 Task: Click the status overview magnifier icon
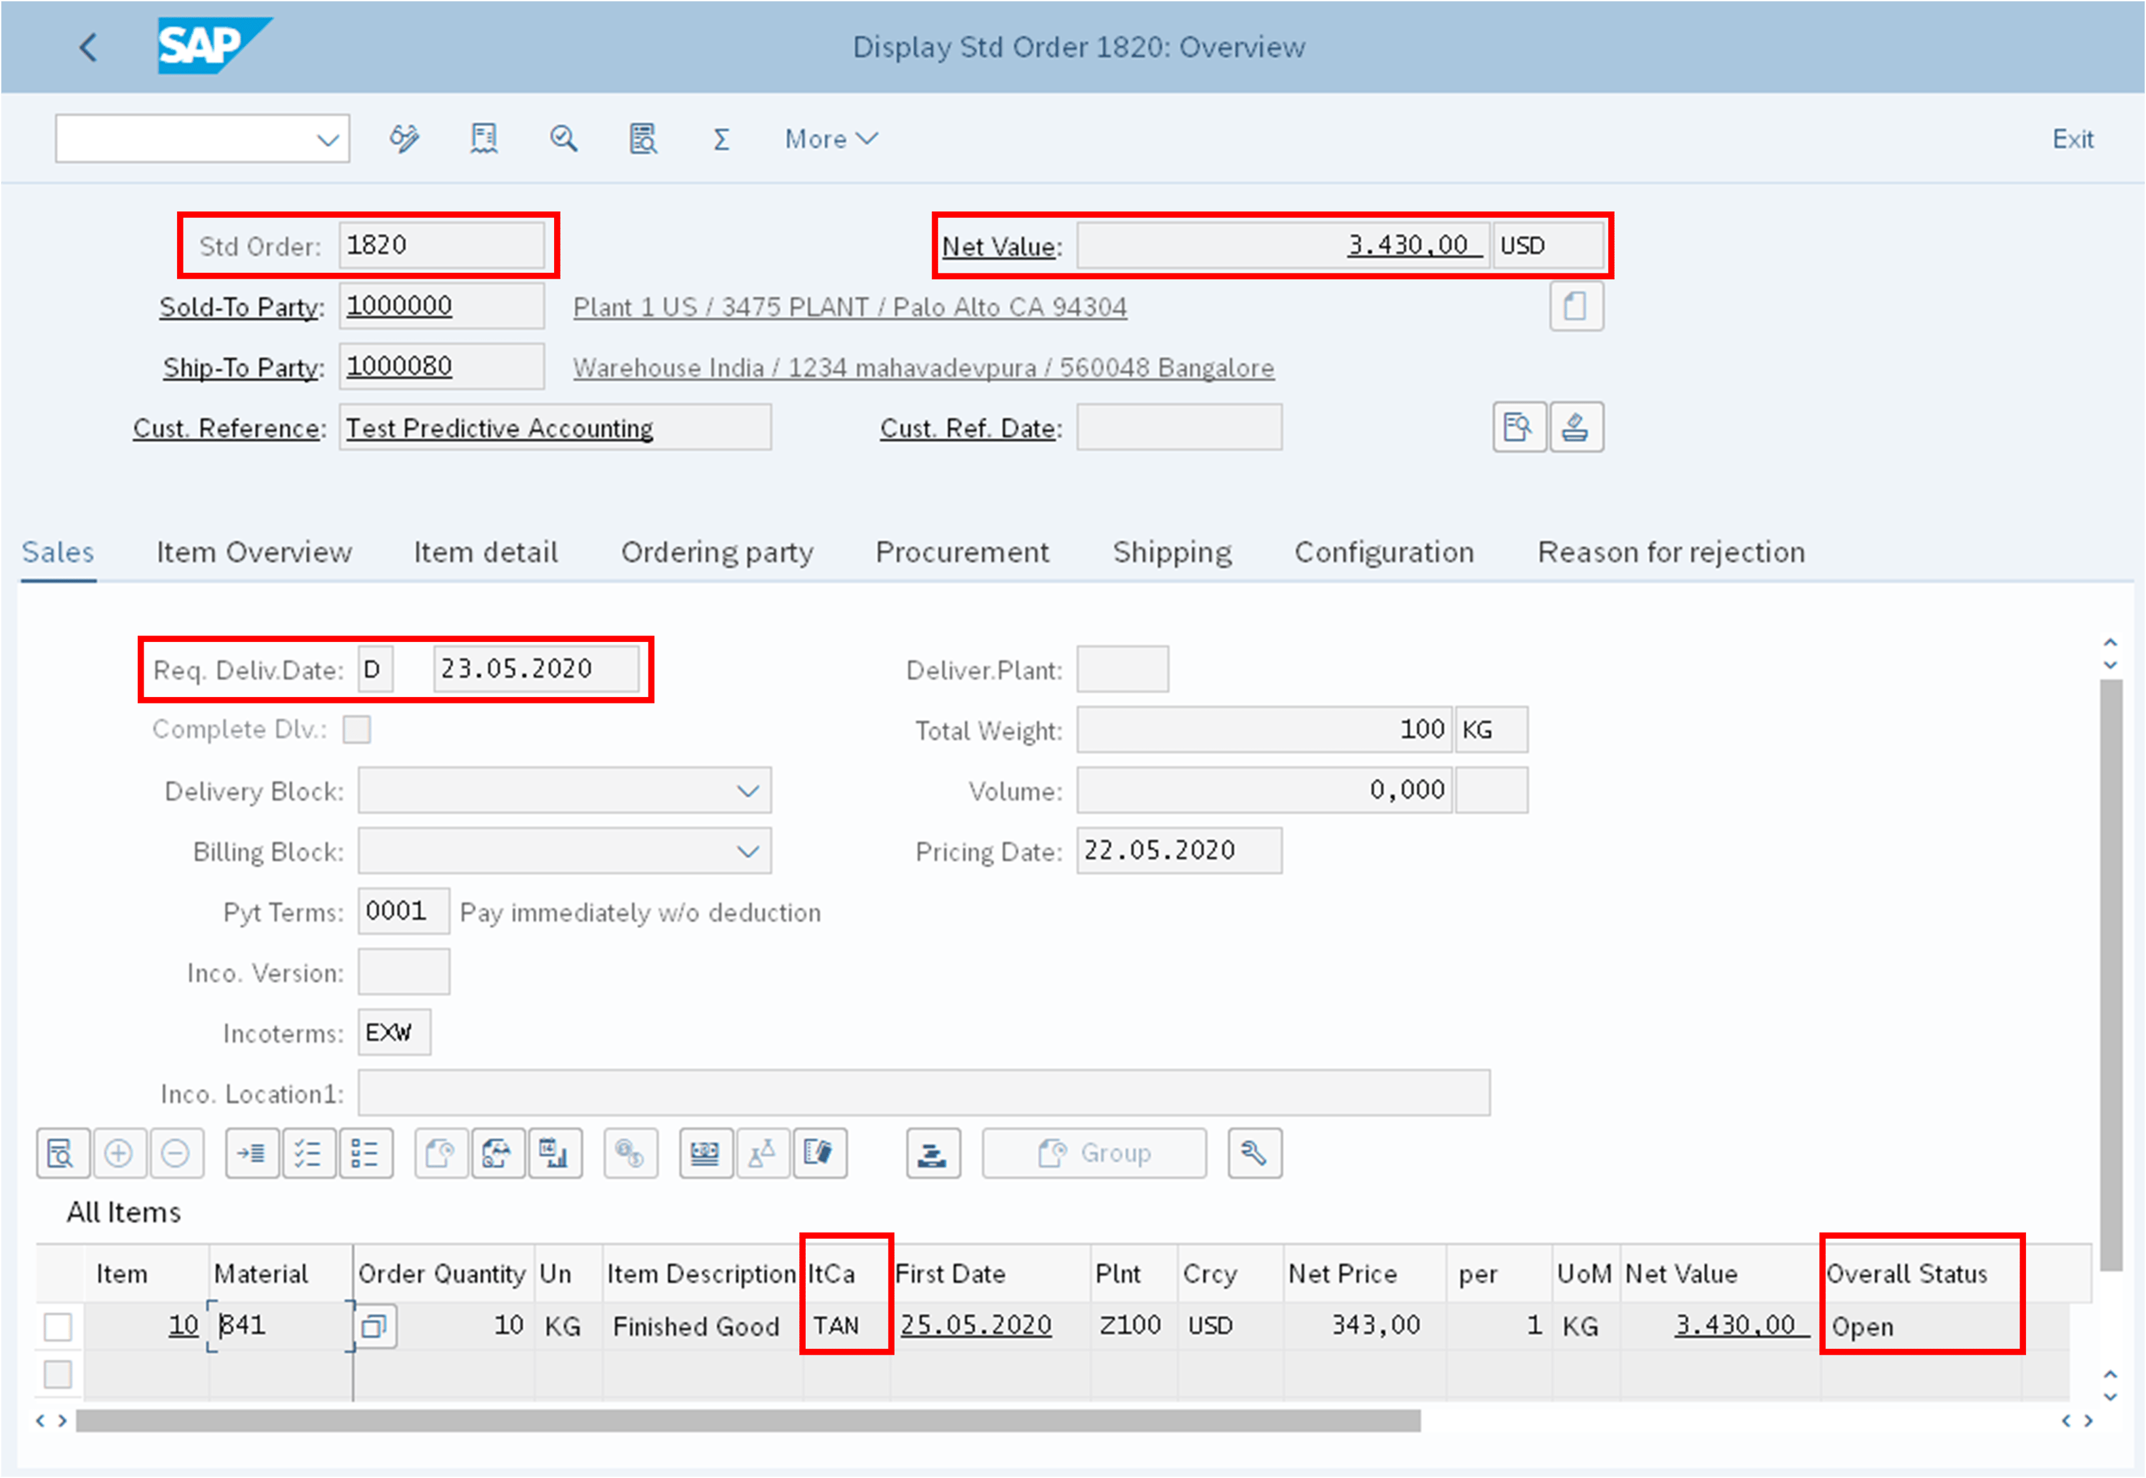(x=564, y=138)
